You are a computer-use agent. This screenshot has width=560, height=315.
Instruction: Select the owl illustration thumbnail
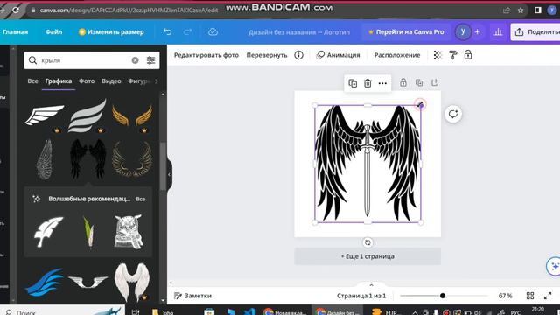click(x=129, y=231)
